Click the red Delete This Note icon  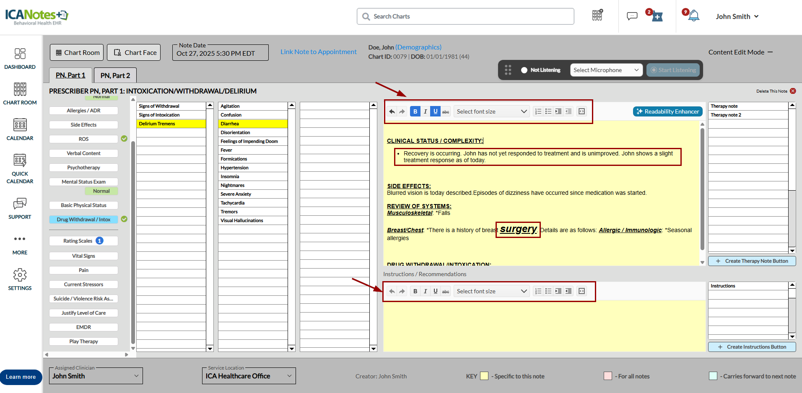click(x=793, y=91)
